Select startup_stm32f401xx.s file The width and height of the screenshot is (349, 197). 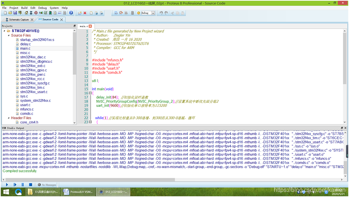(37, 40)
